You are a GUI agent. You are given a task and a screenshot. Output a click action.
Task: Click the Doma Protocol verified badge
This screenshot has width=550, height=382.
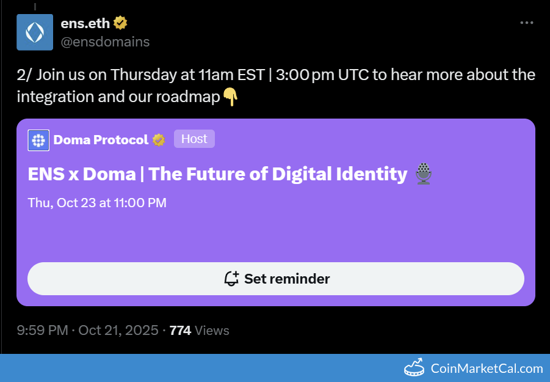coord(159,140)
